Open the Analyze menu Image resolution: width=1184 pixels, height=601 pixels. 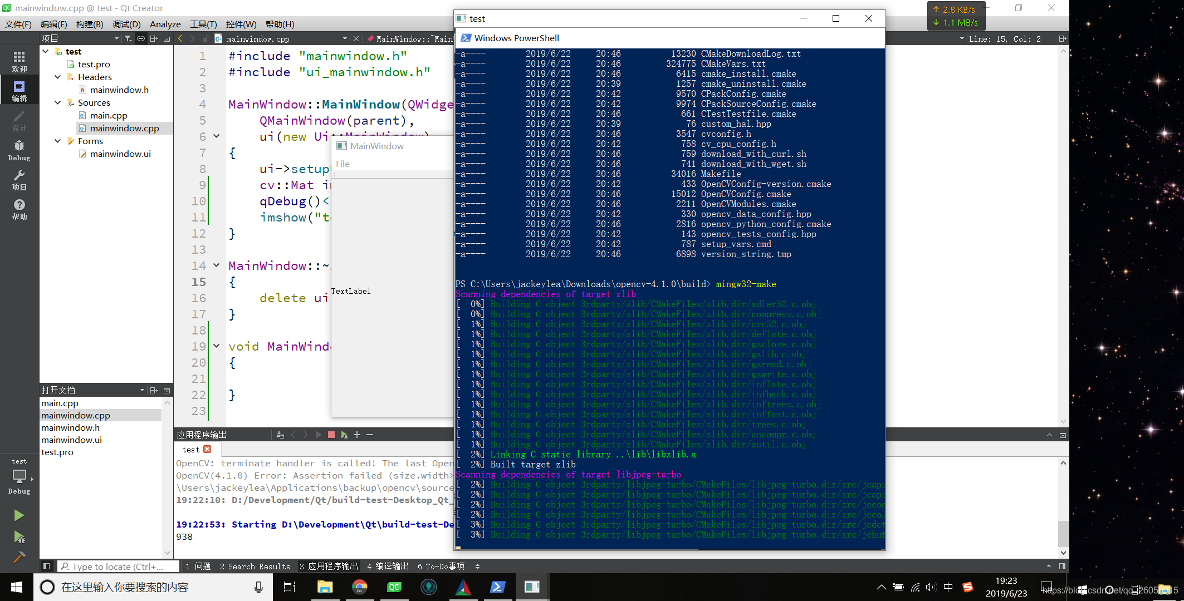point(165,24)
